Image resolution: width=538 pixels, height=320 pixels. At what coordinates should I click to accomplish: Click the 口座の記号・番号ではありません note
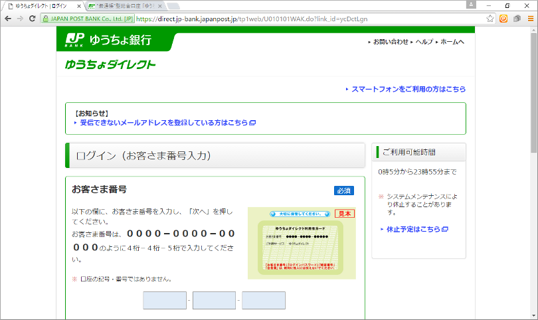pos(126,280)
